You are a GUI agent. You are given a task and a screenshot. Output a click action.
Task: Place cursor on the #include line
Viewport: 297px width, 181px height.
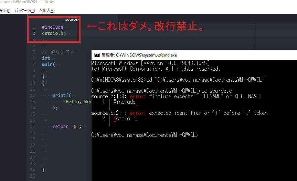coord(52,27)
